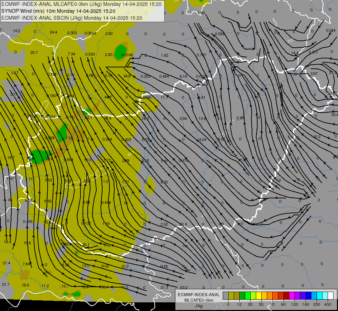
Task: Click the map value 14.2
Action: [x=16, y=31]
